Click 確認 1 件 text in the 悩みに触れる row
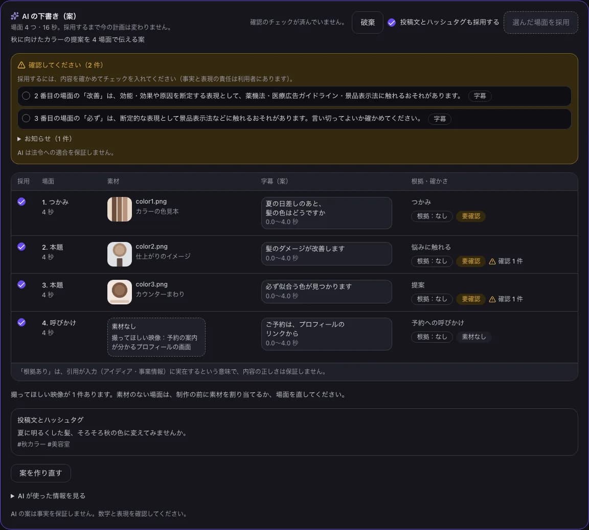The width and height of the screenshot is (589, 530). click(510, 261)
